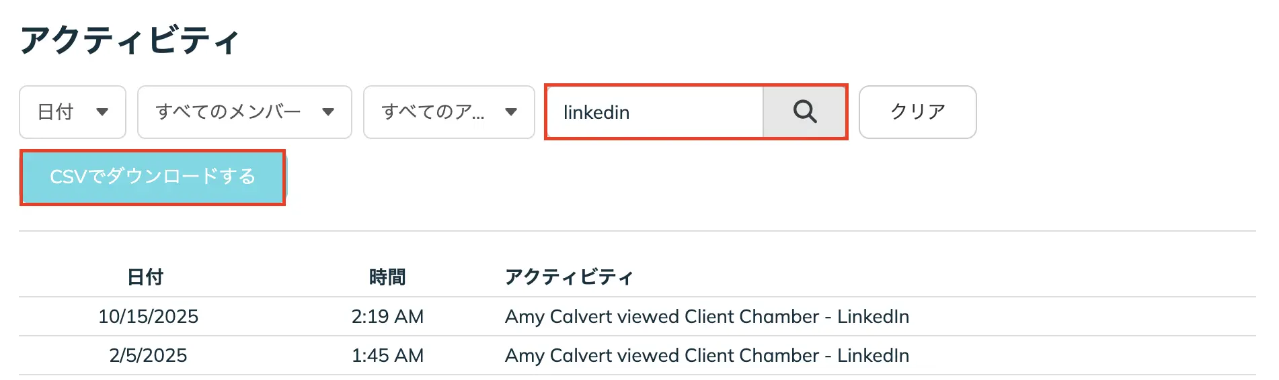Click the 2/5/2025 Amy Calvert LinkedIn activity entry
This screenshot has height=380, width=1279.
[x=707, y=355]
